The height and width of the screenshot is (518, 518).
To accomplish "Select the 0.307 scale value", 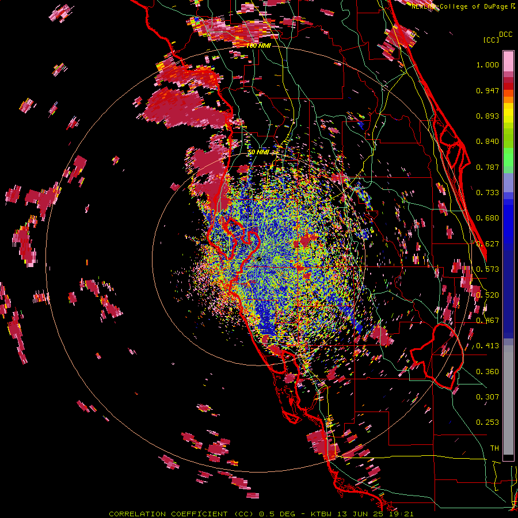I will pyautogui.click(x=487, y=397).
